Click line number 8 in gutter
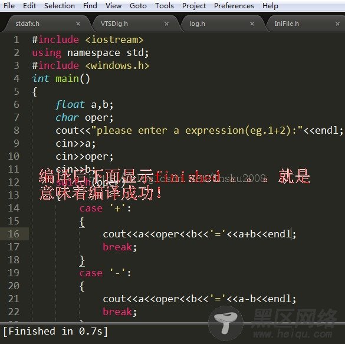345x344 pixels. click(17, 130)
